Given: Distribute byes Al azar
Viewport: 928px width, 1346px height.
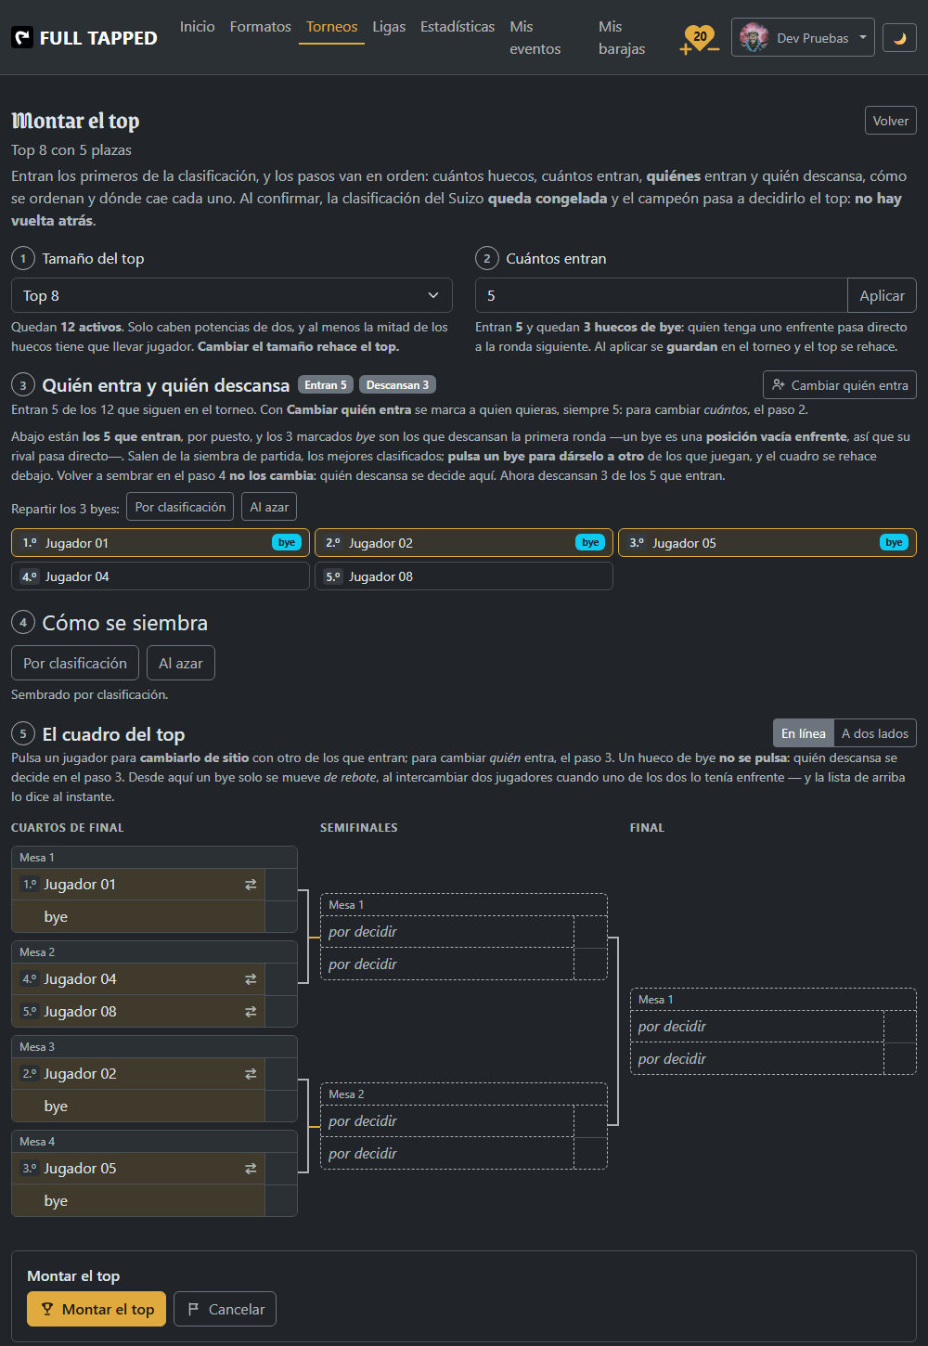Looking at the screenshot, I should (x=269, y=507).
